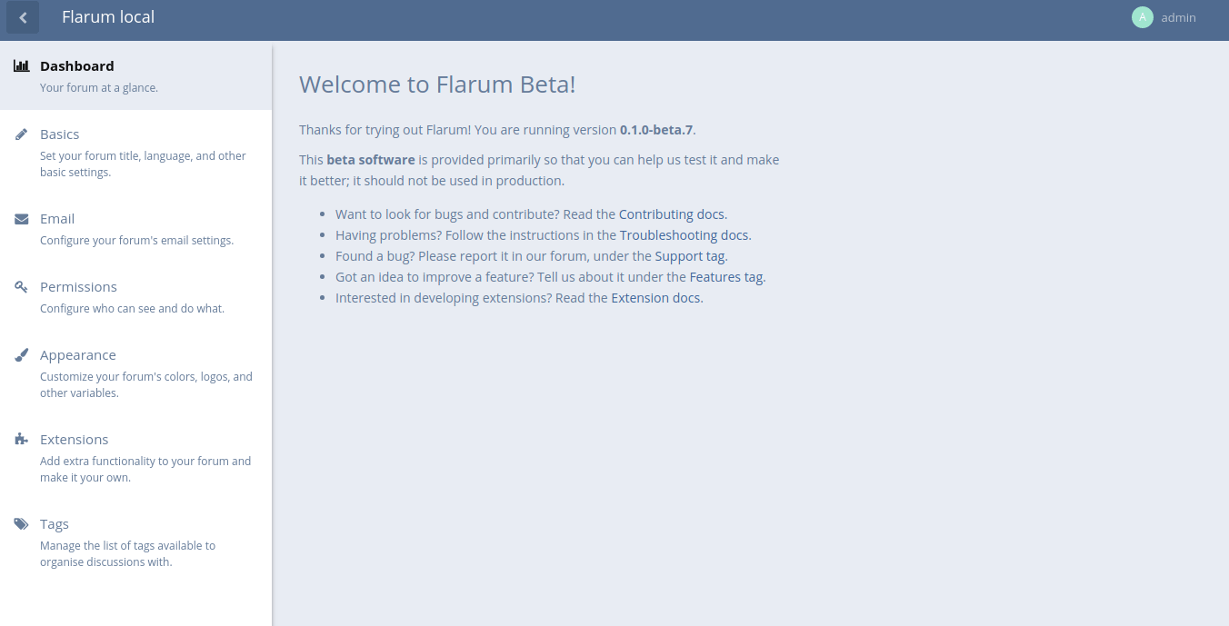Screen dimensions: 1229x626
Task: Click the Extensions puzzle piece icon
Action: pyautogui.click(x=22, y=440)
